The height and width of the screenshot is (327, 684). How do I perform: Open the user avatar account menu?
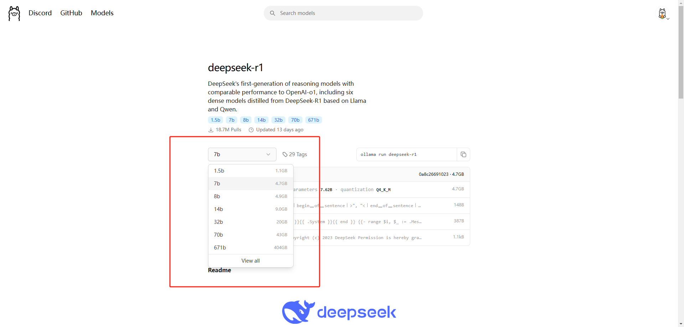[x=662, y=14]
